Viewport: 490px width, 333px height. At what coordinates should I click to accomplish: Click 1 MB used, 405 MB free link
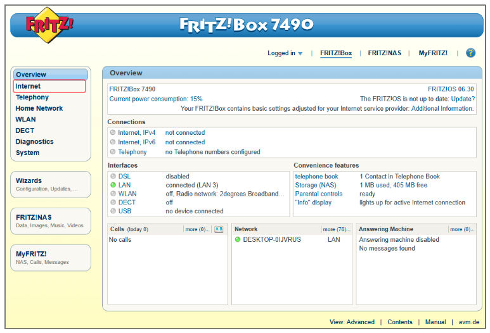click(393, 185)
